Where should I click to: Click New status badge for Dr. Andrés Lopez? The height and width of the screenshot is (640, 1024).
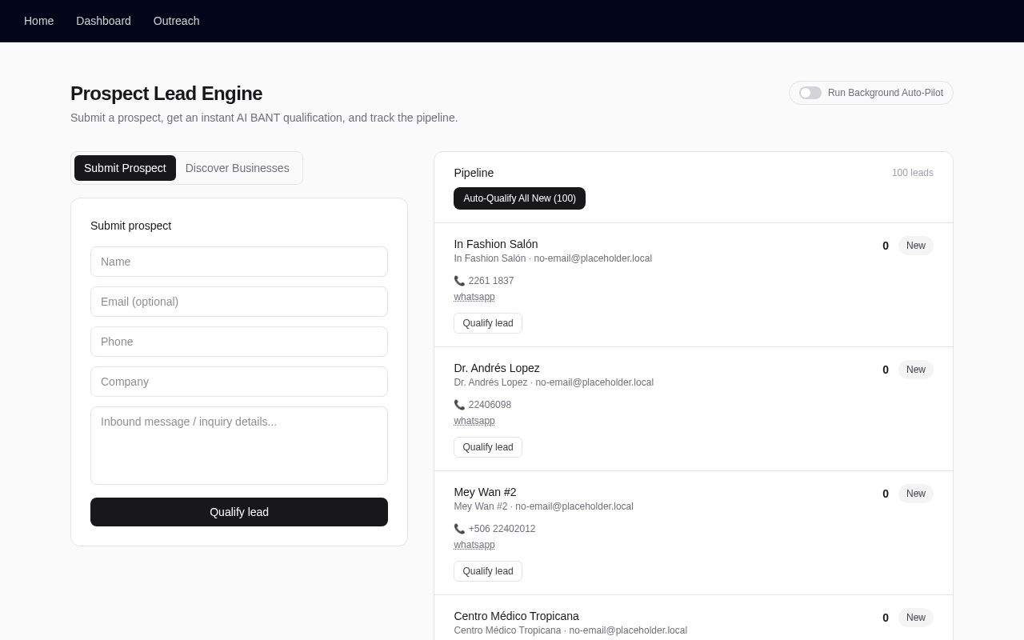pyautogui.click(x=916, y=370)
